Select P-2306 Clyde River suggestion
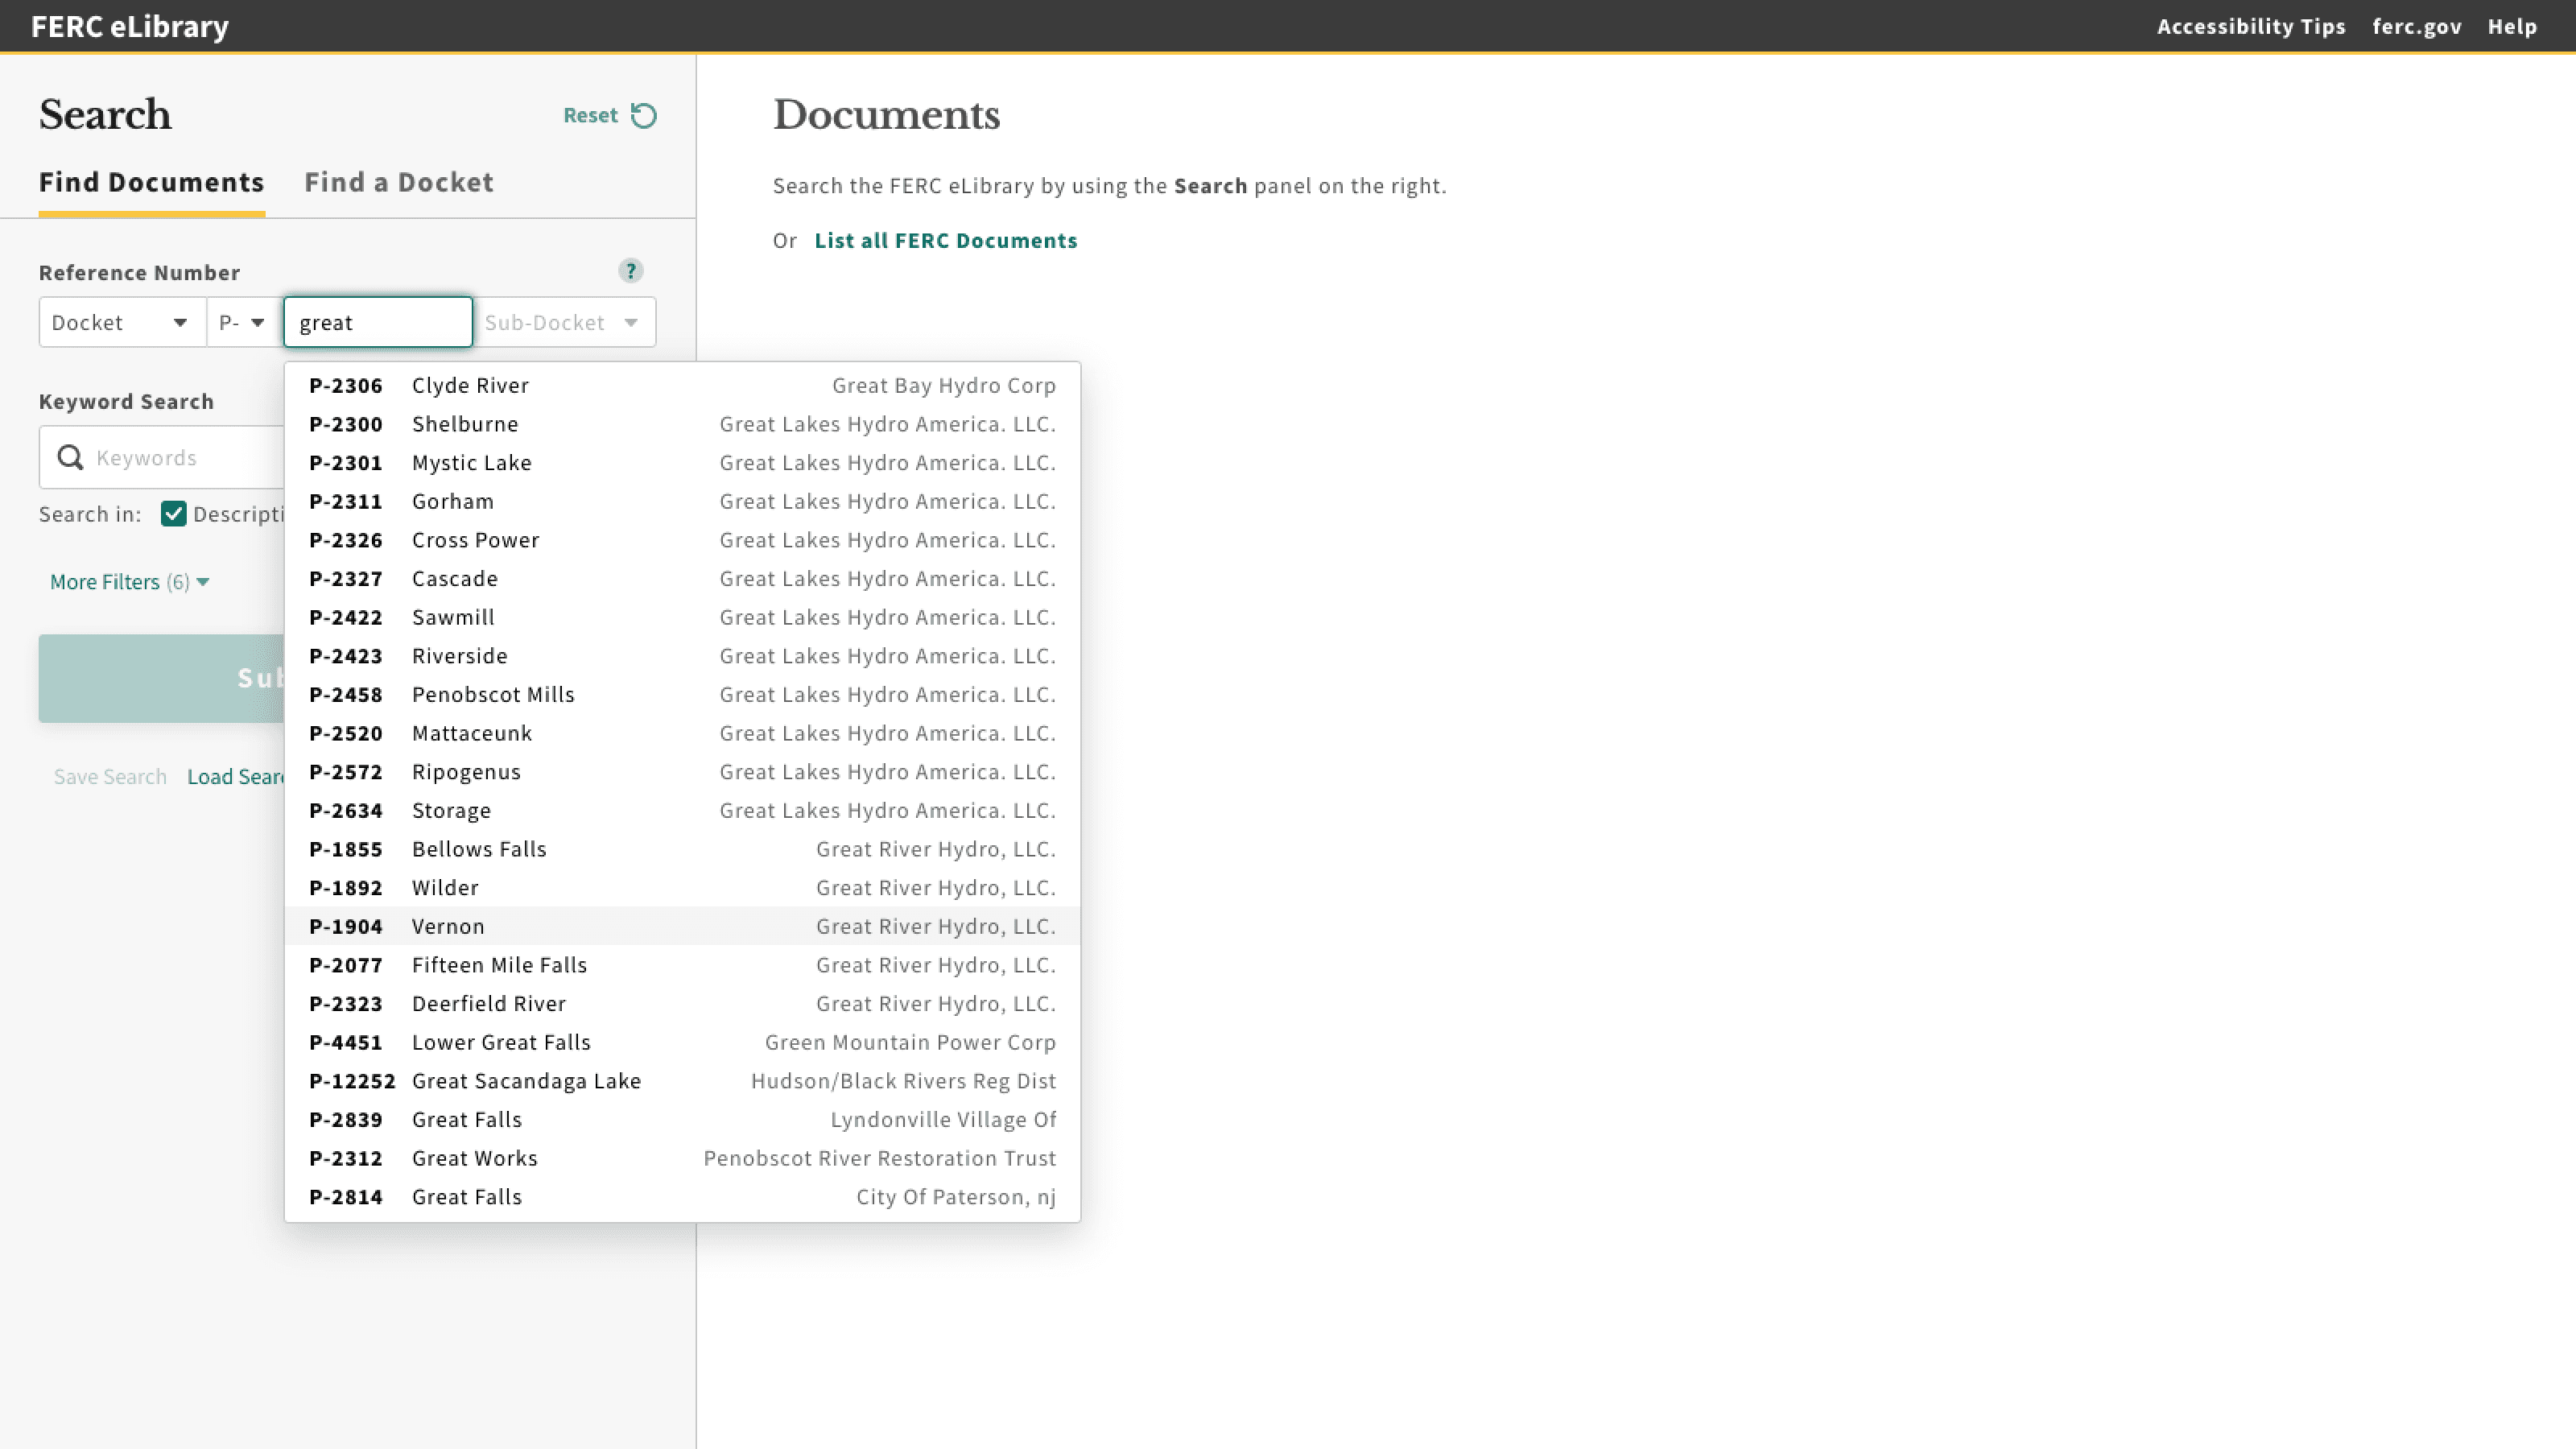The height and width of the screenshot is (1449, 2576). 682,386
